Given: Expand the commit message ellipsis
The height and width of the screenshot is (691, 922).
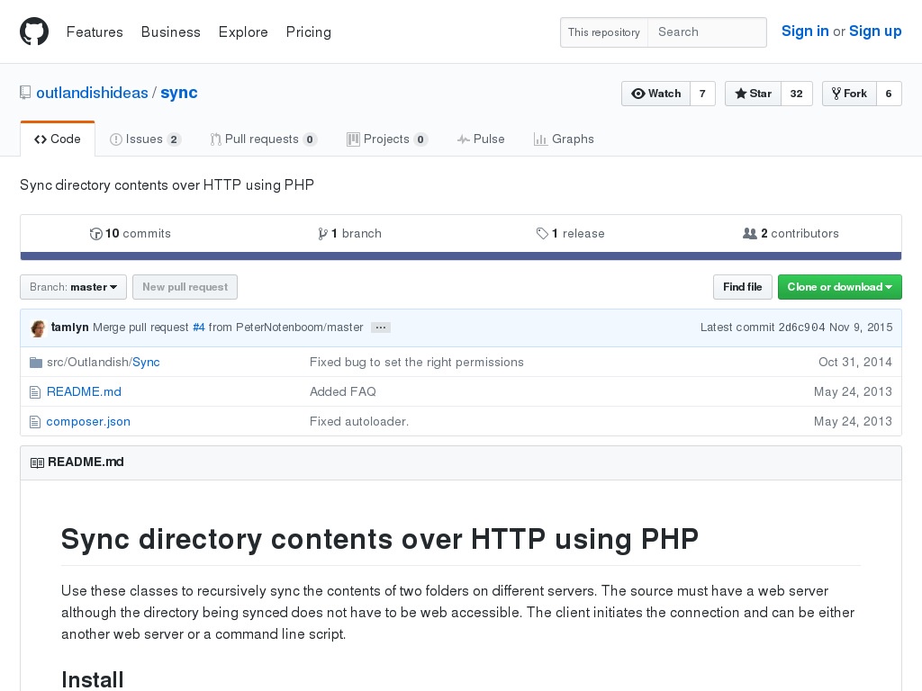Looking at the screenshot, I should 381,328.
